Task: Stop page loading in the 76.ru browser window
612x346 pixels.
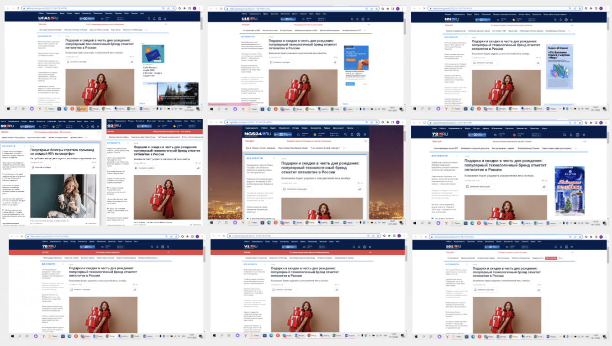Action: pos(22,236)
